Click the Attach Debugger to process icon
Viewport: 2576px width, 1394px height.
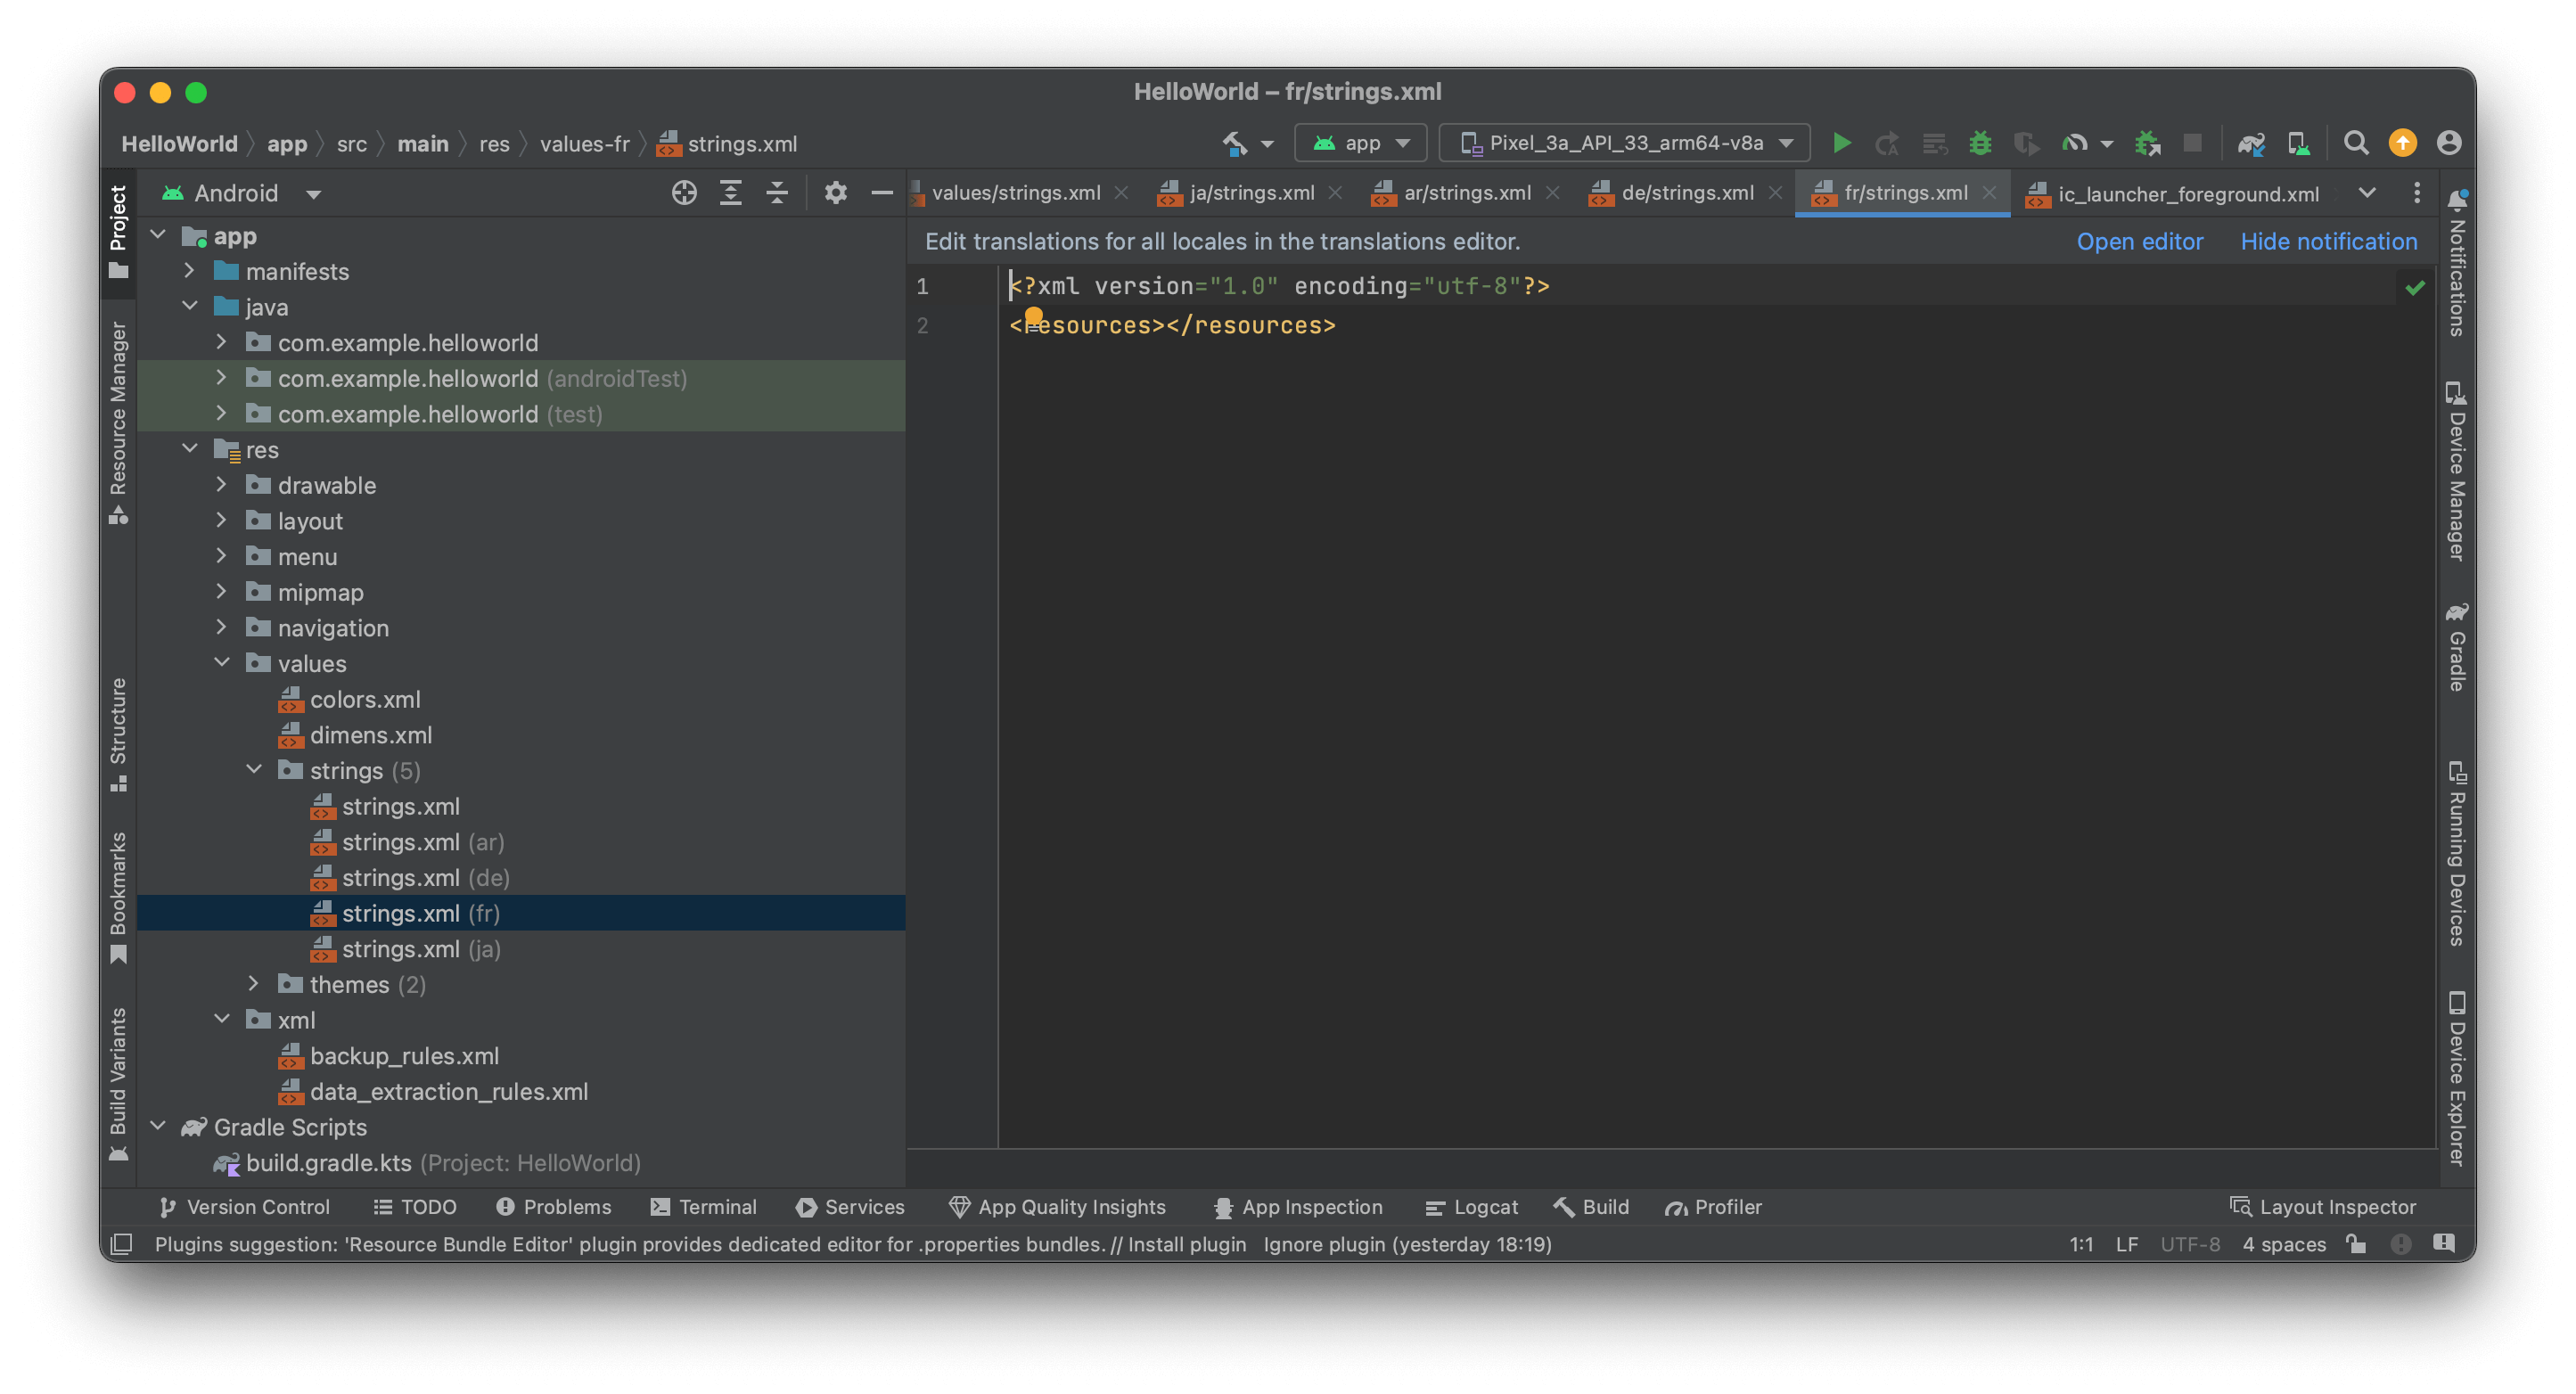2147,143
